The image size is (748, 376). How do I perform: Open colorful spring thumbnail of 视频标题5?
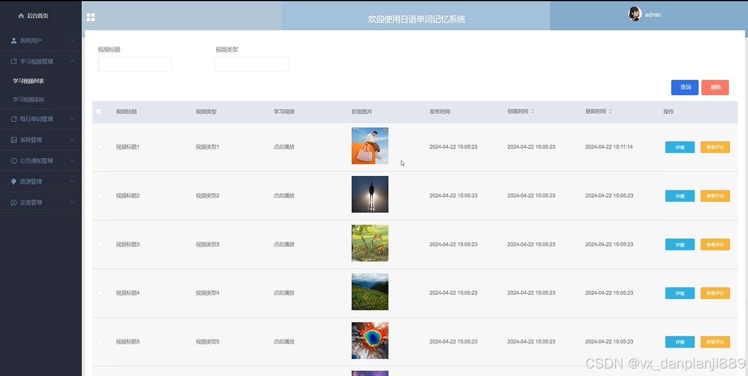370,340
